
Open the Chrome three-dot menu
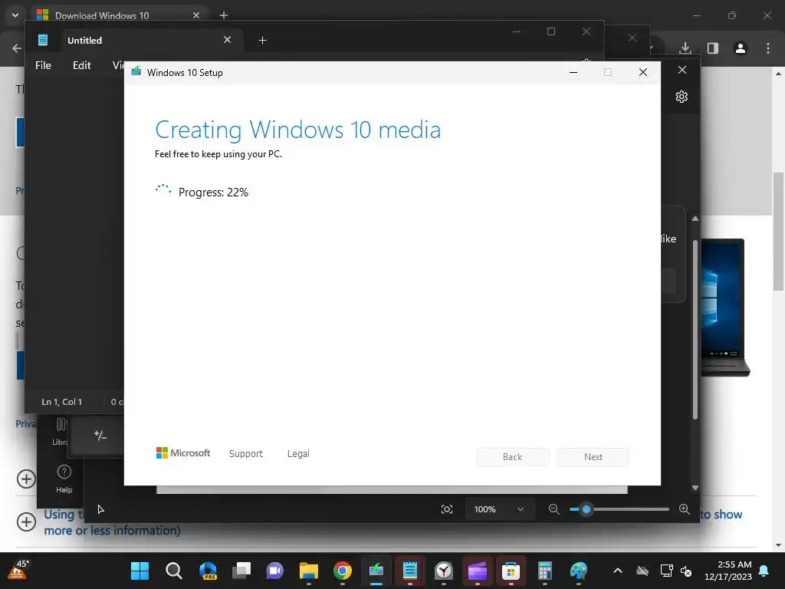point(768,48)
